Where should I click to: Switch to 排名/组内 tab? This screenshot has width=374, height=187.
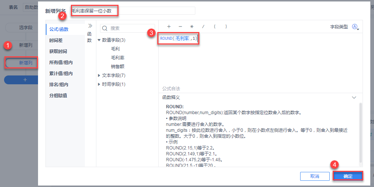tap(65, 84)
